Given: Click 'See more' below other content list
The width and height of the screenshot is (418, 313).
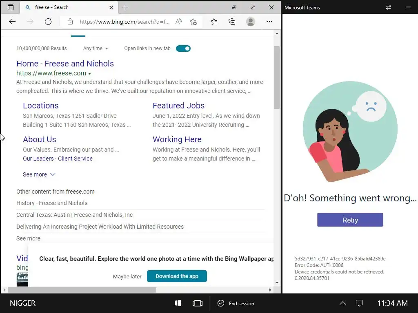Looking at the screenshot, I should (28, 238).
